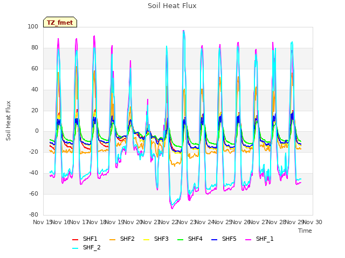This screenshot has height=258, width=345.
Task: Click the SHF5 legend entry
Action: (x=224, y=239)
